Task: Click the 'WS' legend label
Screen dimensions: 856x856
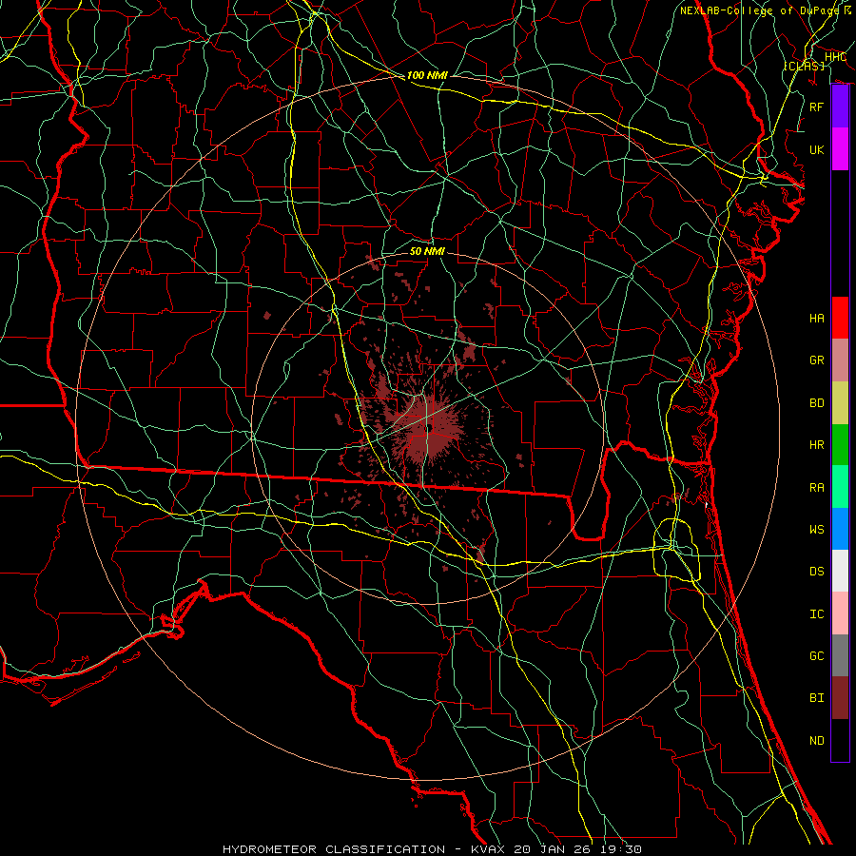Action: [x=817, y=530]
